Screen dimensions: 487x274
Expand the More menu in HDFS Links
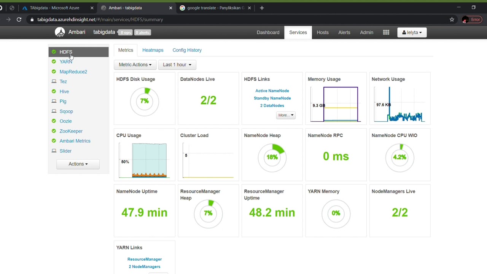point(286,115)
